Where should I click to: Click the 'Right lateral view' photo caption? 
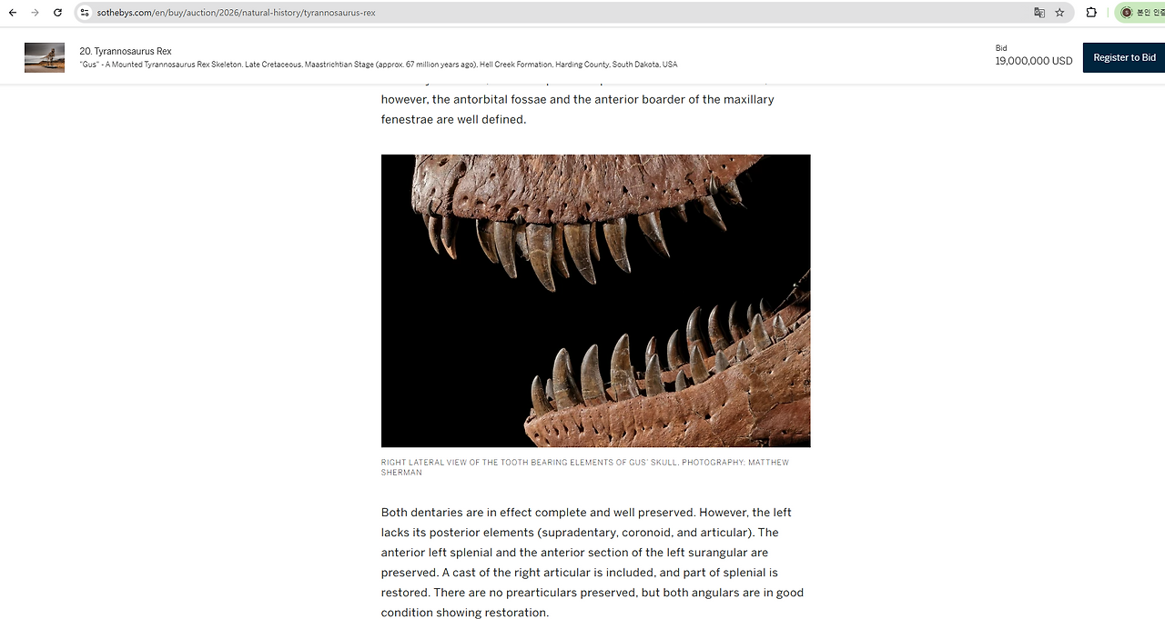click(585, 467)
